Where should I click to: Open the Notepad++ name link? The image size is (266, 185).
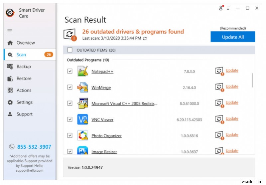tap(102, 72)
